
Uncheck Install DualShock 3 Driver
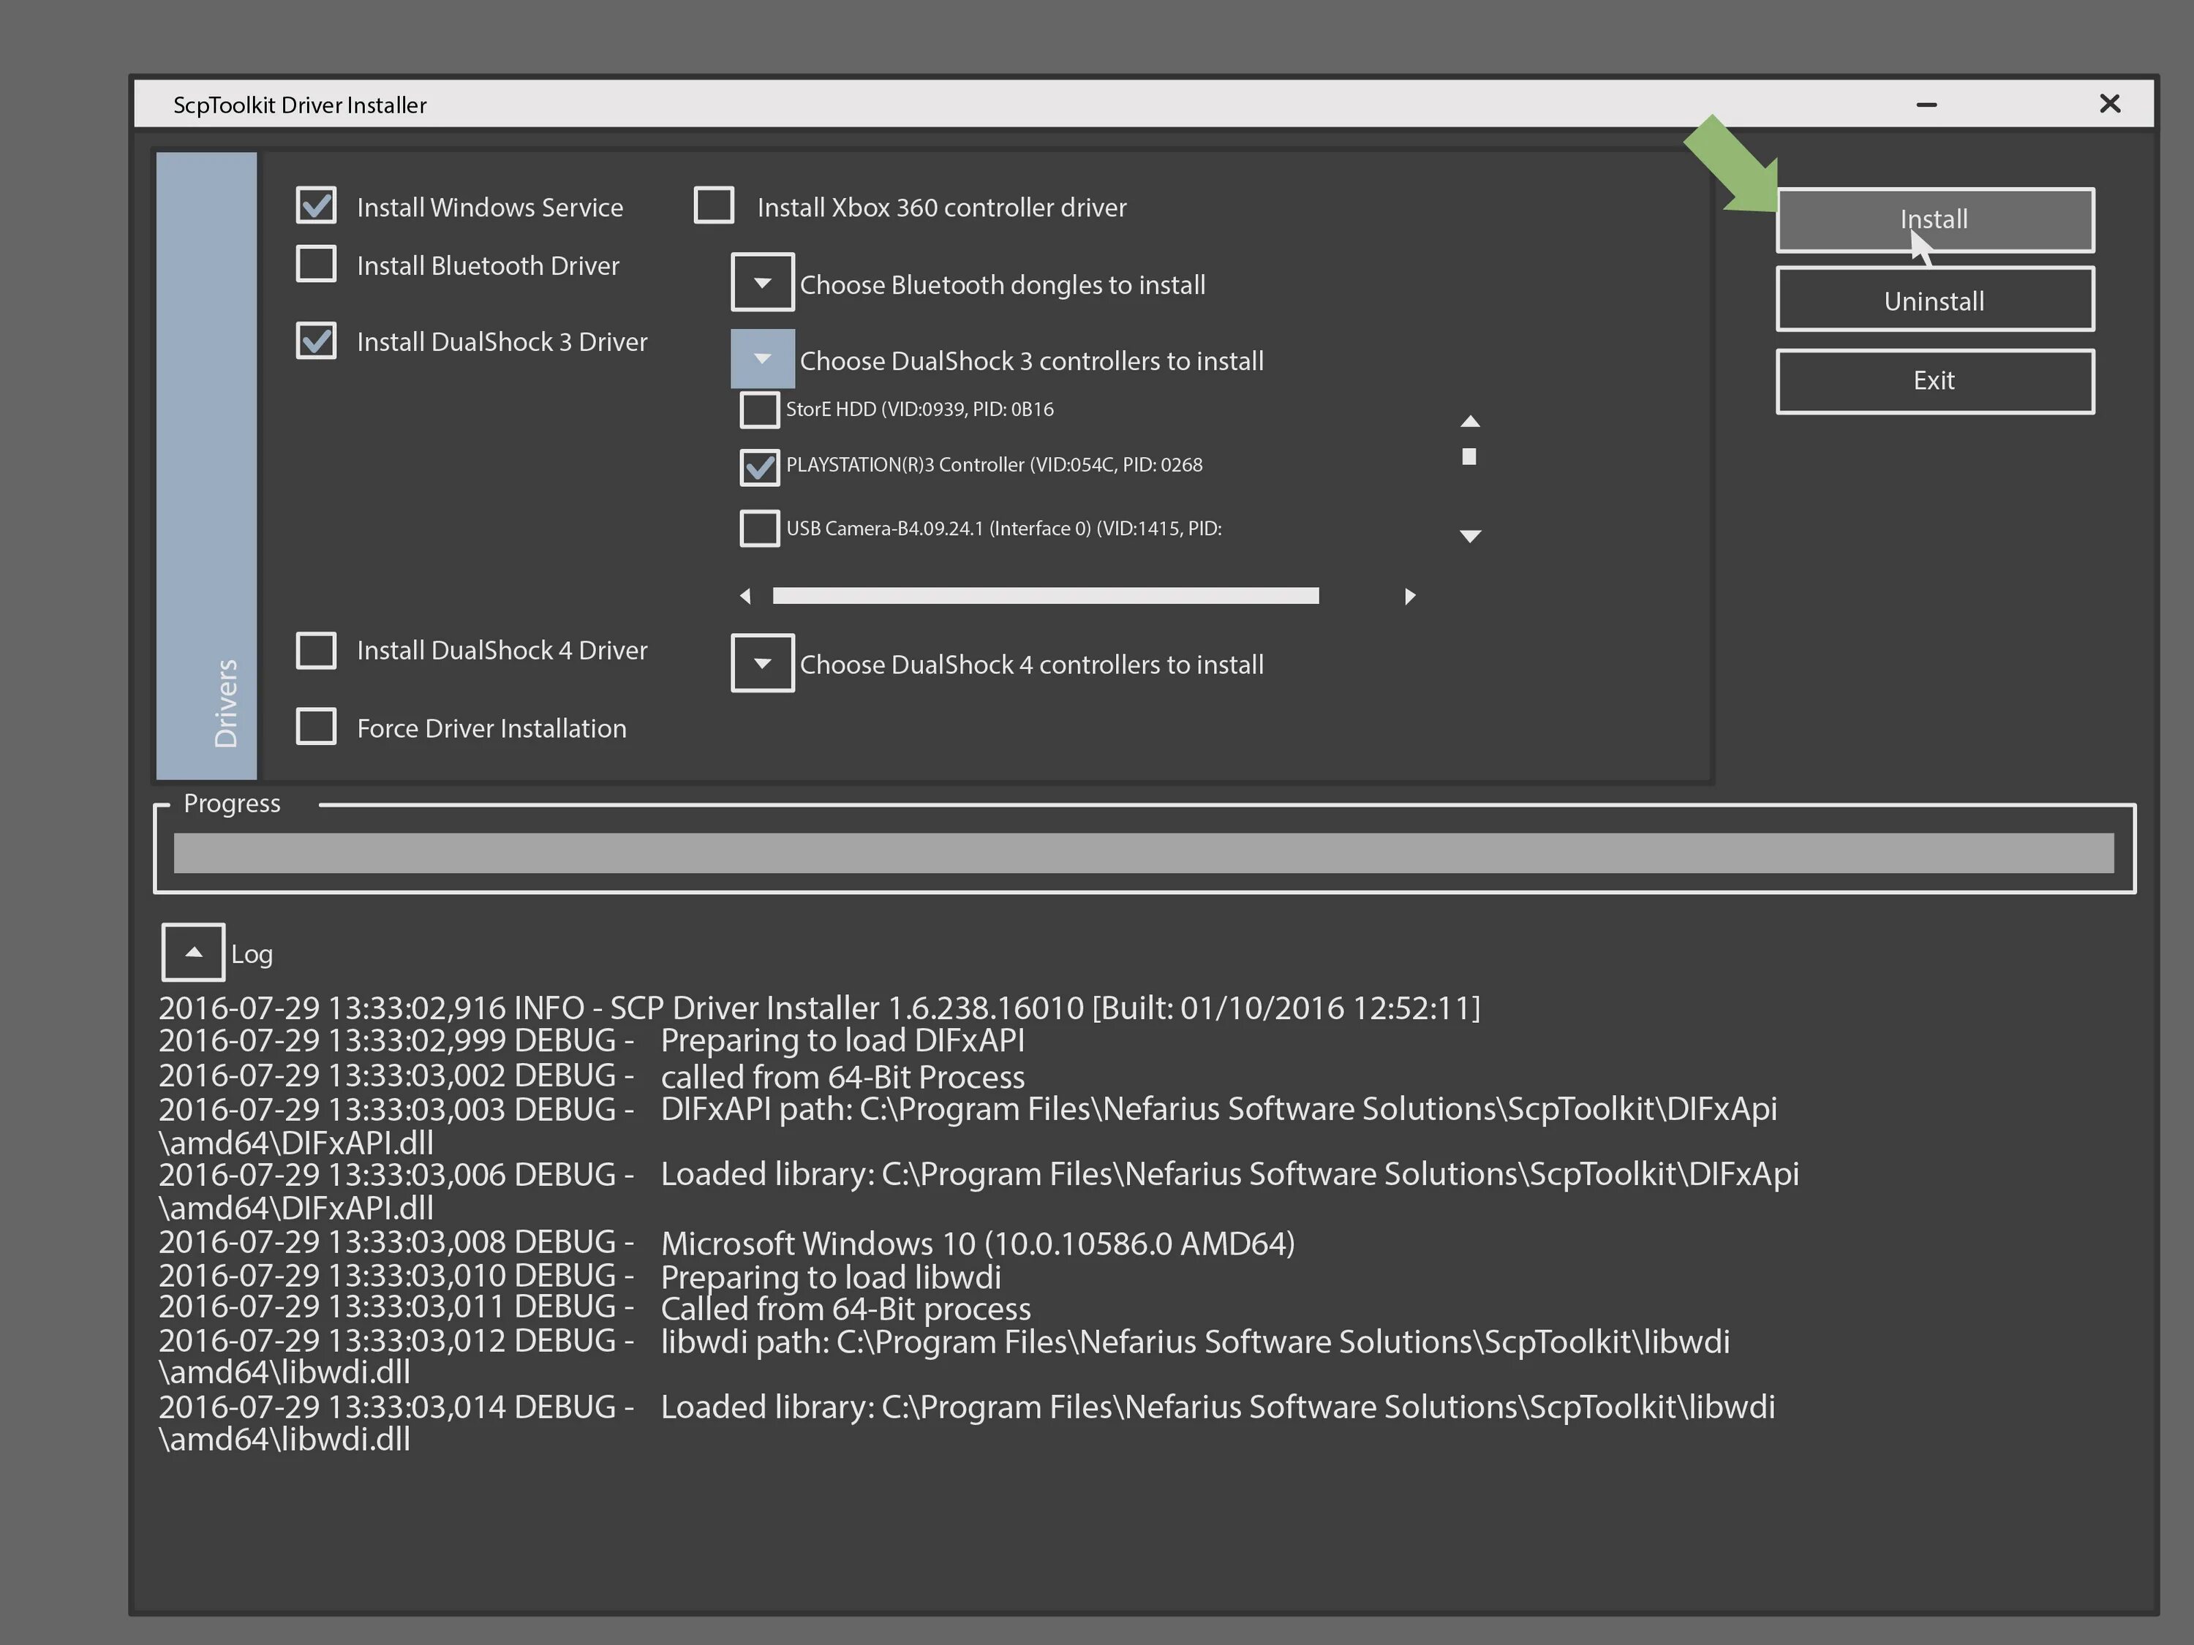(x=317, y=340)
